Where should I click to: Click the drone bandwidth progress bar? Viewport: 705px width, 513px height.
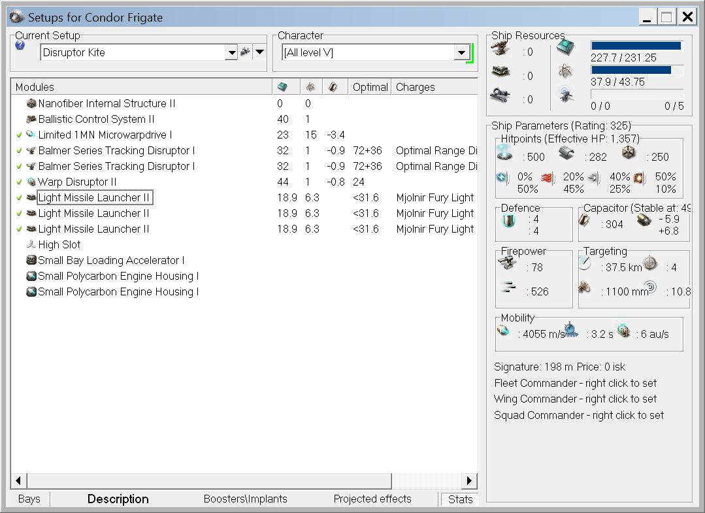(637, 93)
